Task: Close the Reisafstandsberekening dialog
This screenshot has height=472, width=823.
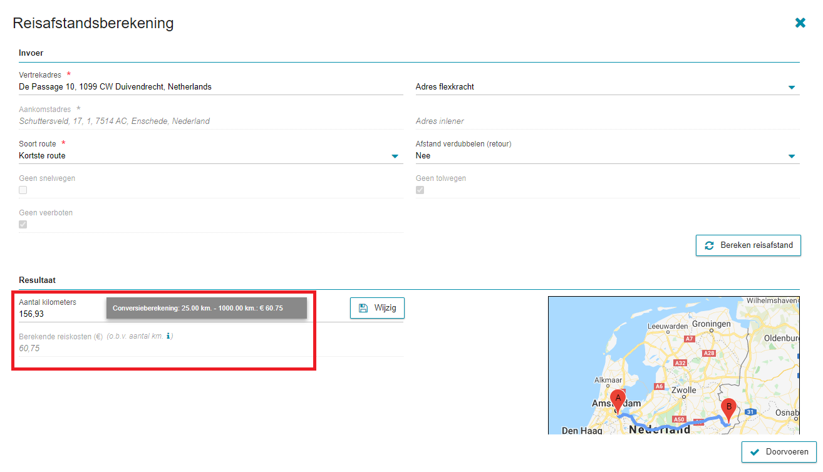Action: click(x=800, y=23)
